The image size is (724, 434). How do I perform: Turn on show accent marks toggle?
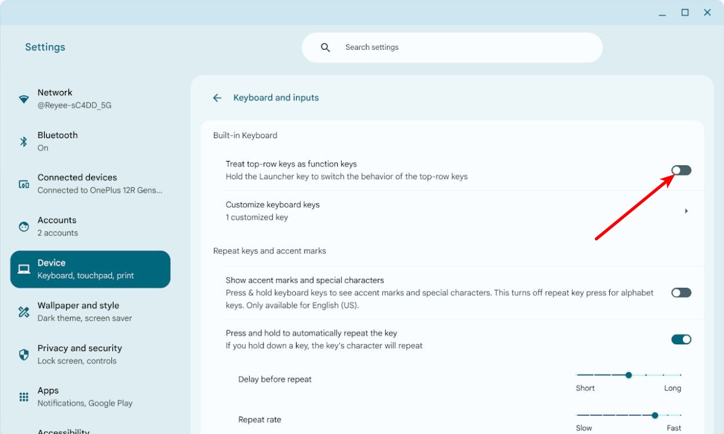click(x=681, y=293)
